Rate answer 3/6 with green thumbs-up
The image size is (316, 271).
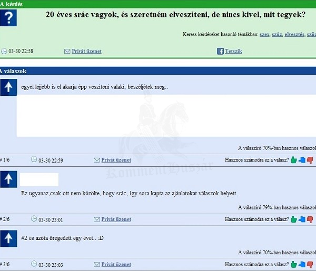[x=294, y=264]
